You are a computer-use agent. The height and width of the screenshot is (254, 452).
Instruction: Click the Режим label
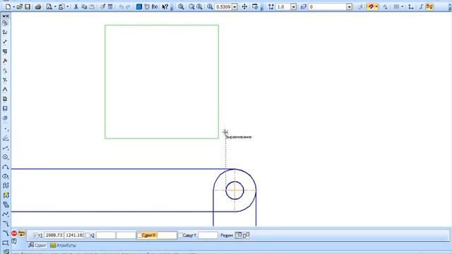(x=227, y=235)
